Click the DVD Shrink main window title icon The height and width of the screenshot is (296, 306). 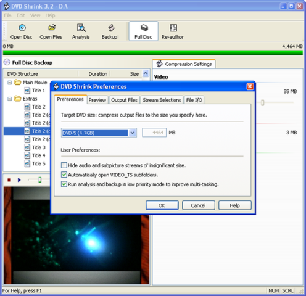[7, 6]
